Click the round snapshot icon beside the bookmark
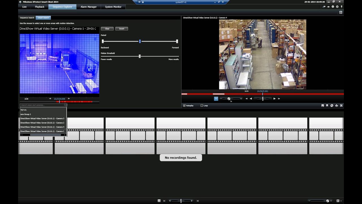The image size is (362, 204). coord(332,105)
